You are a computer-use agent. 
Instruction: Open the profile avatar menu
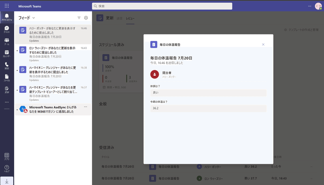pyautogui.click(x=318, y=6)
